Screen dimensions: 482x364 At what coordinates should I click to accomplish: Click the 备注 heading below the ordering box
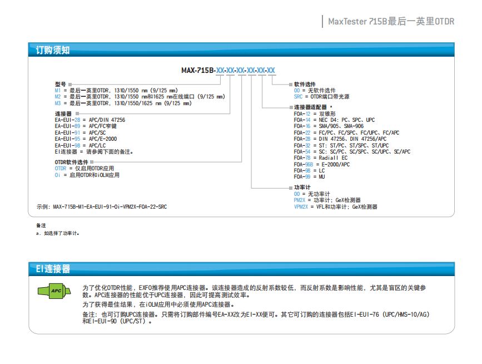[41, 225]
